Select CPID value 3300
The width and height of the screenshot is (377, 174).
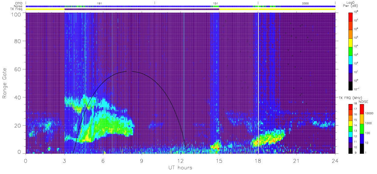click(x=305, y=3)
